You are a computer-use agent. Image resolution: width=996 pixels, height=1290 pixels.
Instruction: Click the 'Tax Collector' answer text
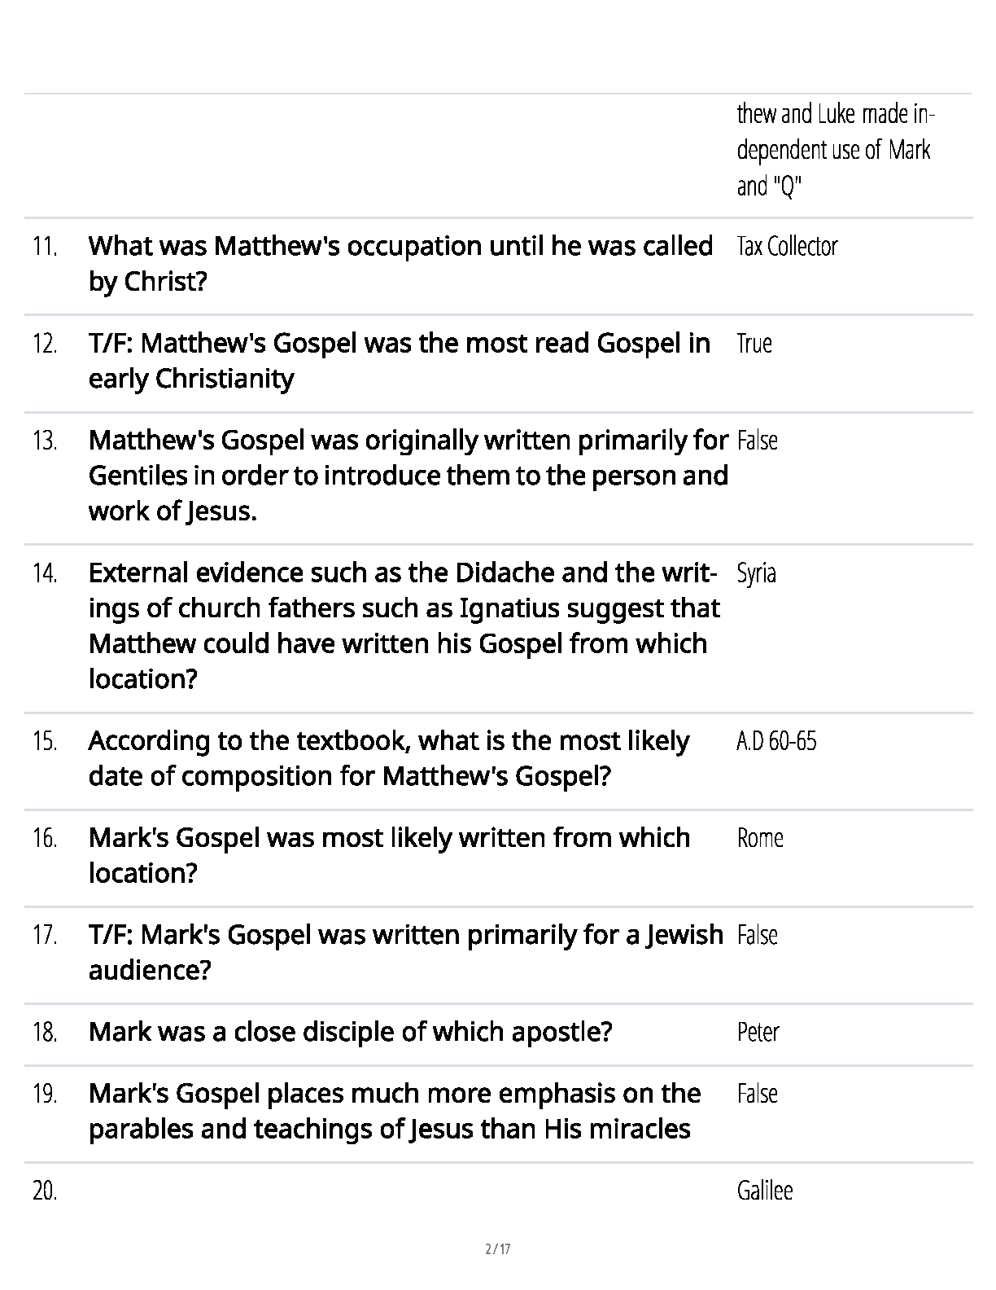point(787,246)
